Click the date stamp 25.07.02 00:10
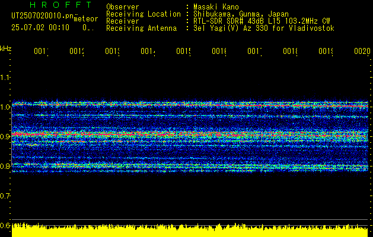 click(40, 28)
